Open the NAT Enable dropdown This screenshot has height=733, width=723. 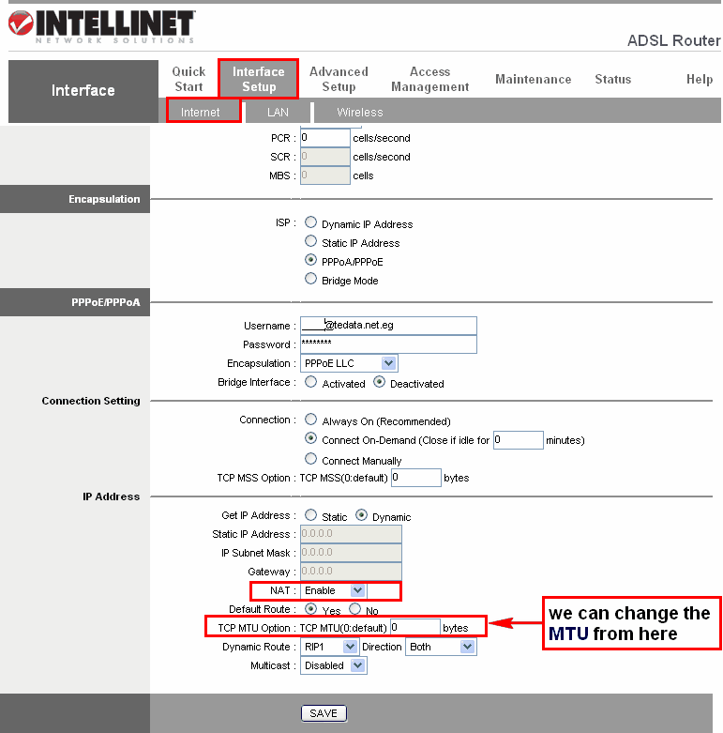tap(334, 590)
